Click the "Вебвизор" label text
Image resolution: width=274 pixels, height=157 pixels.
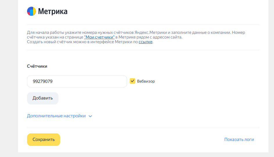146,81
